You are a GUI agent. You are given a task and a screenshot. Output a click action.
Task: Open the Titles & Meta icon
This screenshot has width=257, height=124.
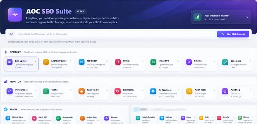[8, 118]
